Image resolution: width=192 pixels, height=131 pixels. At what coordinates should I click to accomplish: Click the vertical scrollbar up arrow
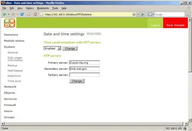190,19
